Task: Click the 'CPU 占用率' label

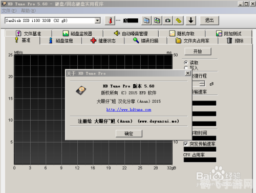Action: point(194,155)
